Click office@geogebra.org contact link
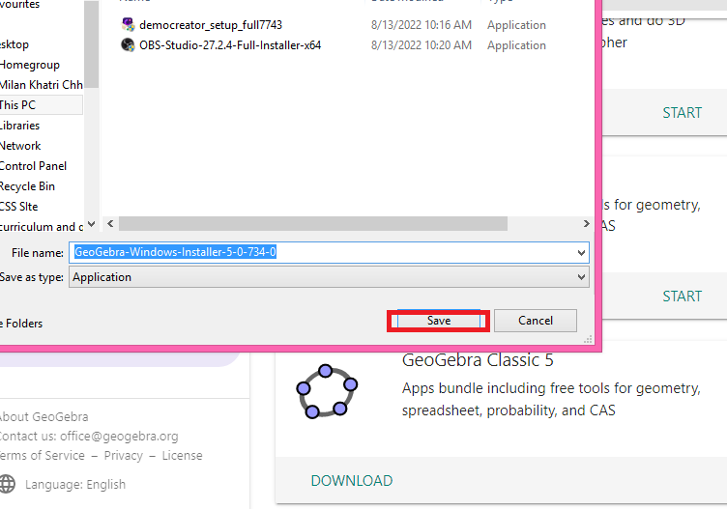The image size is (727, 509). pos(119,437)
